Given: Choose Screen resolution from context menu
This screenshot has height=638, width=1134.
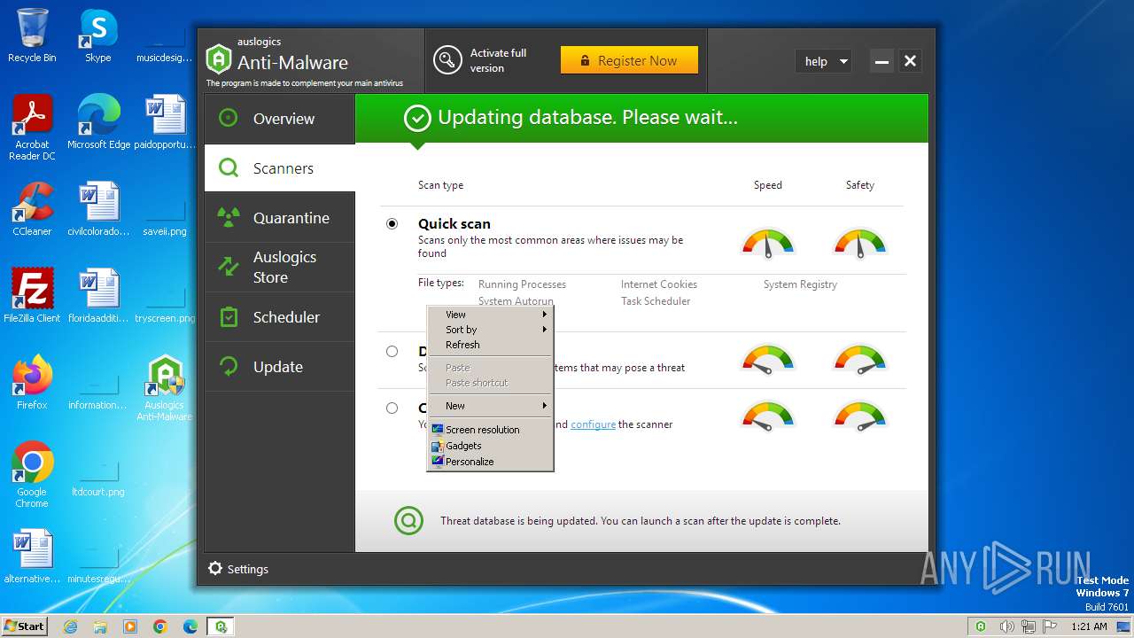Looking at the screenshot, I should [x=490, y=429].
